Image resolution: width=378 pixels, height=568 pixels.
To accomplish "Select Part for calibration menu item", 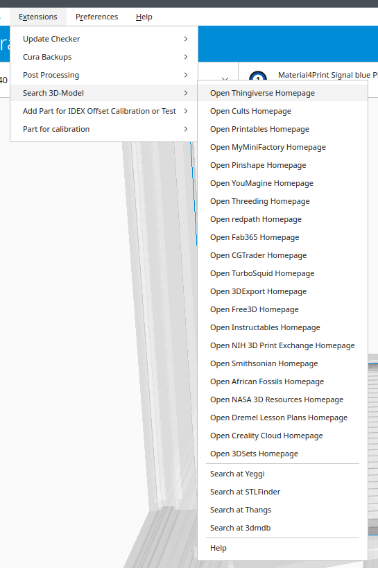I will [104, 129].
